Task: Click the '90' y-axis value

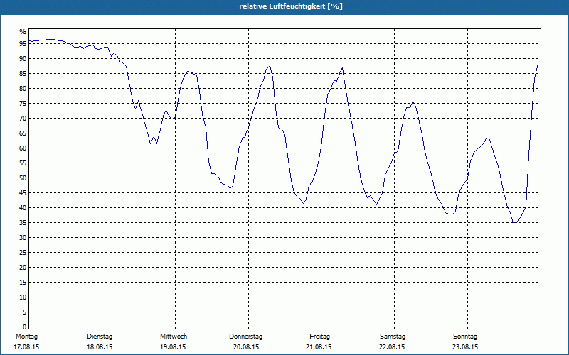Action: pos(23,59)
